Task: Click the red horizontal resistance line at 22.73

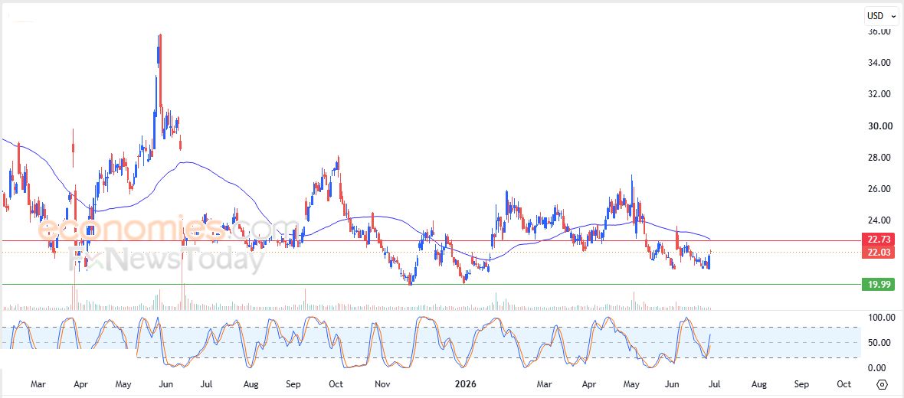Action: pos(431,241)
